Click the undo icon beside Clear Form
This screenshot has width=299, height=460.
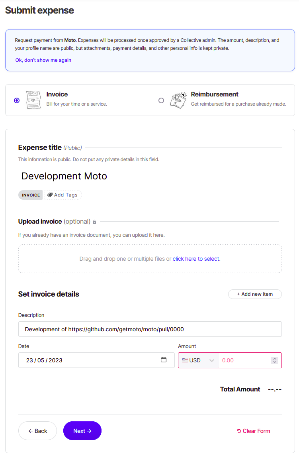240,431
